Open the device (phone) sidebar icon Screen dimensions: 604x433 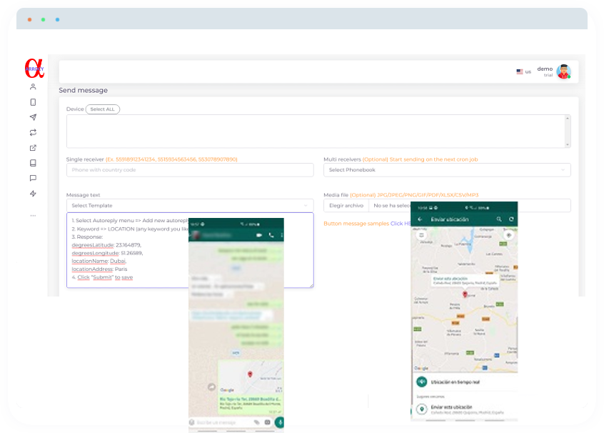pyautogui.click(x=33, y=102)
